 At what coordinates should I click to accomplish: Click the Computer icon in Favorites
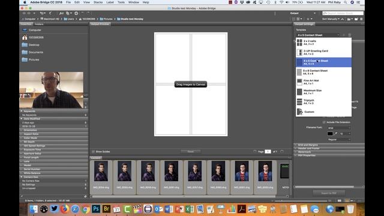(25, 30)
